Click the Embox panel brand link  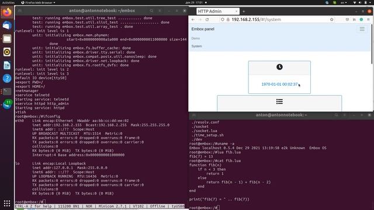pyautogui.click(x=203, y=29)
